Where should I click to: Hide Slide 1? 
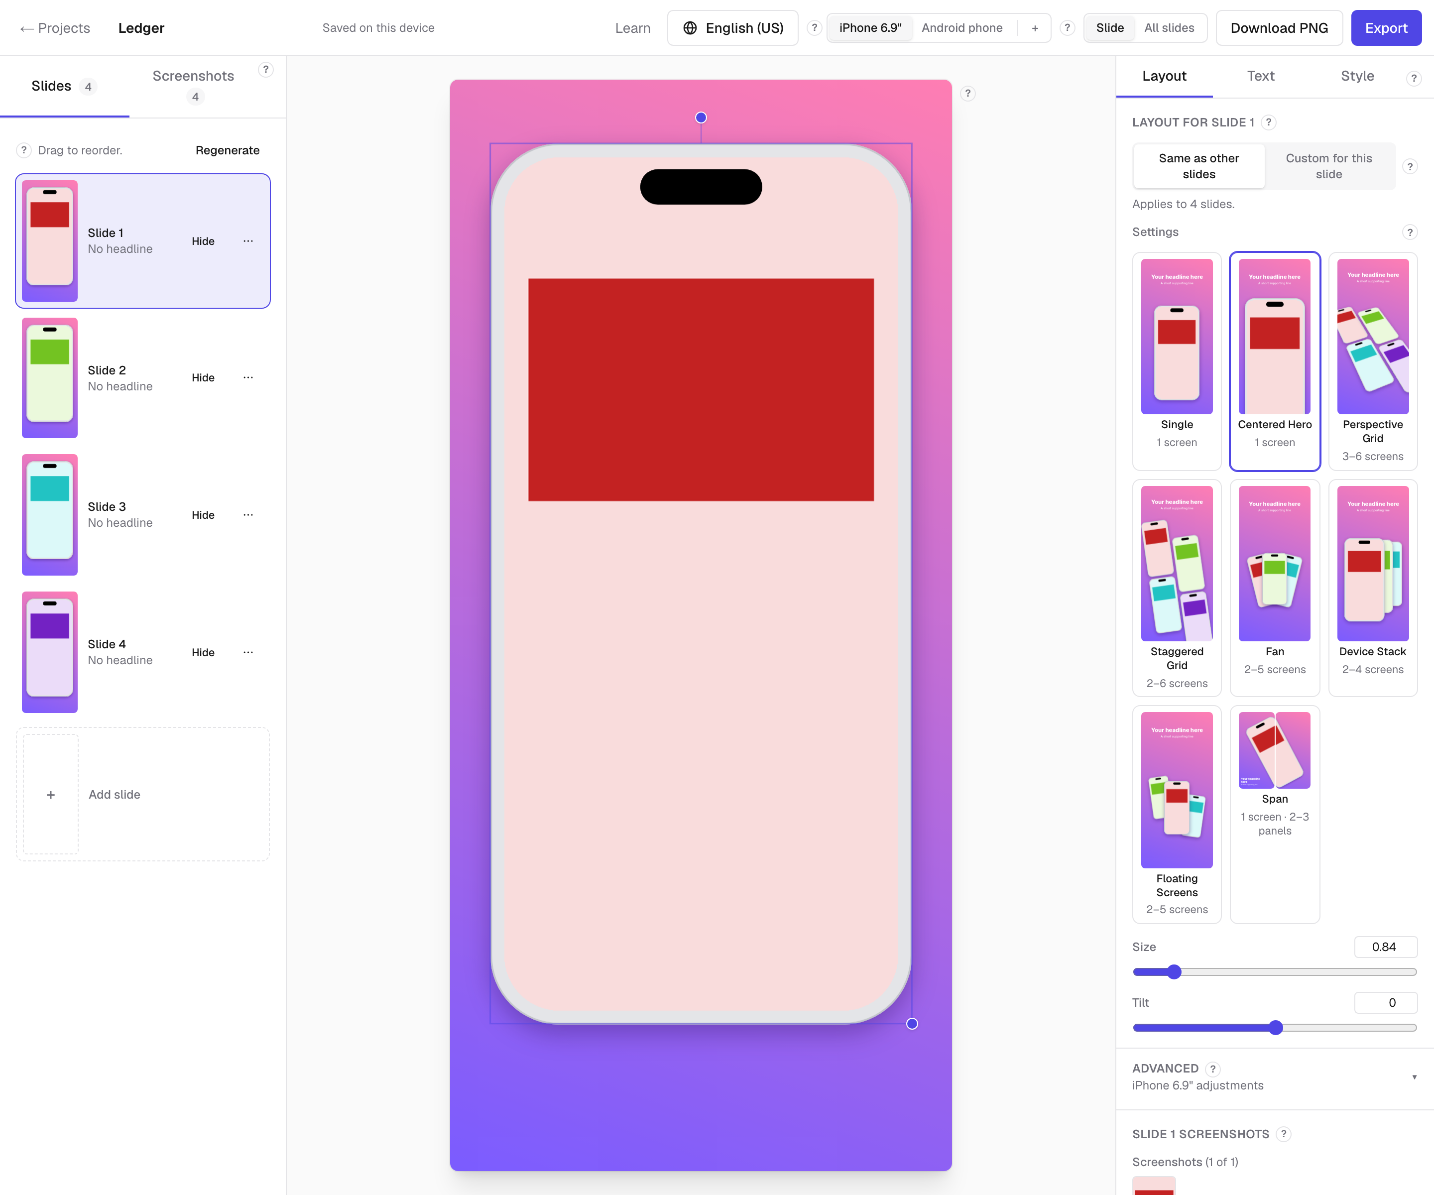[203, 241]
